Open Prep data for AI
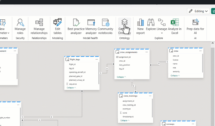Screen dimensions: 215x126 tap(195, 27)
